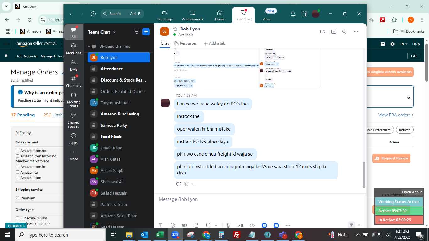This screenshot has width=429, height=241.
Task: Click Request Review button
Action: pyautogui.click(x=391, y=158)
